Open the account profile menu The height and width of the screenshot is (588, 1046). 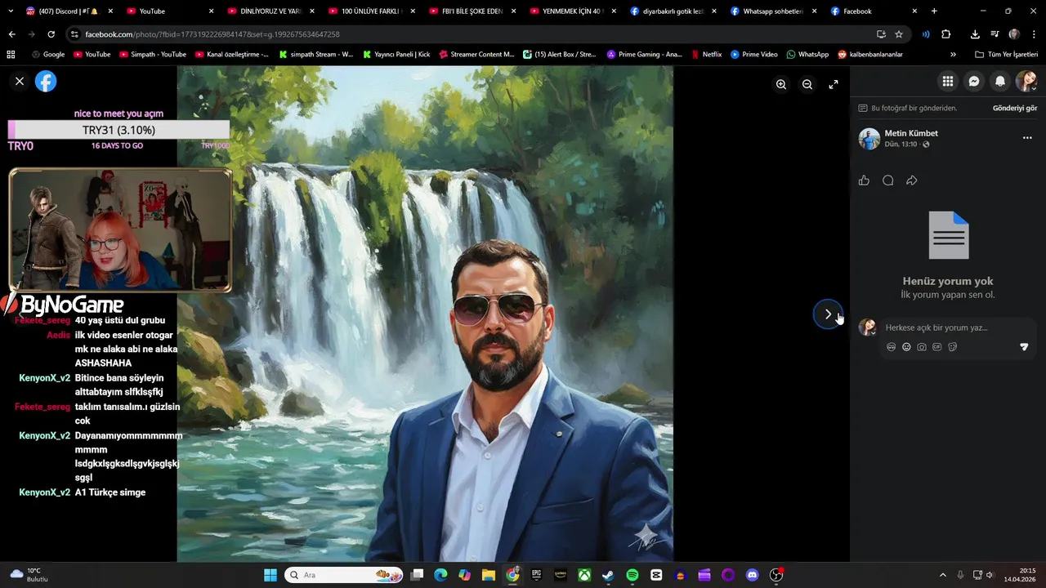(1026, 81)
